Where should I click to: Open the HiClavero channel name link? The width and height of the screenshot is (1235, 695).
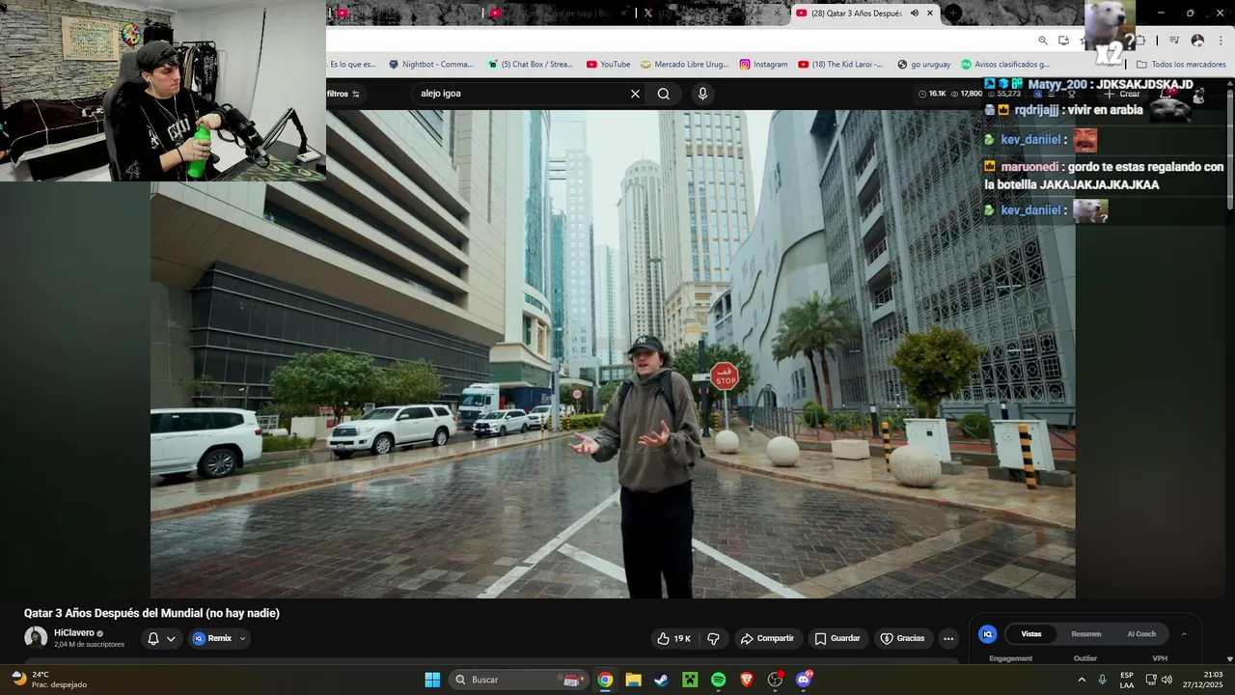pyautogui.click(x=74, y=632)
